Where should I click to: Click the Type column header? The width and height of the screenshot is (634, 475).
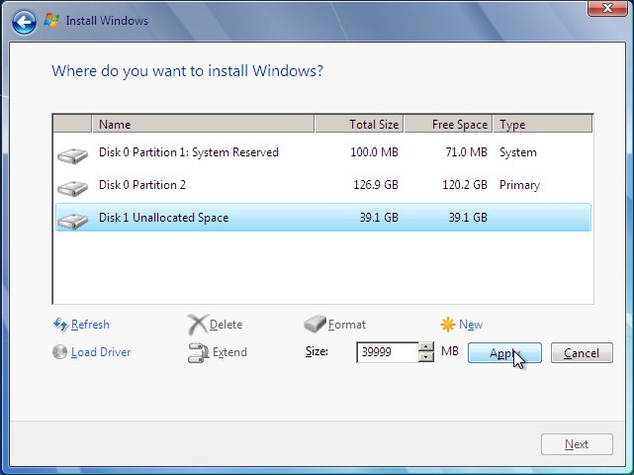point(541,125)
